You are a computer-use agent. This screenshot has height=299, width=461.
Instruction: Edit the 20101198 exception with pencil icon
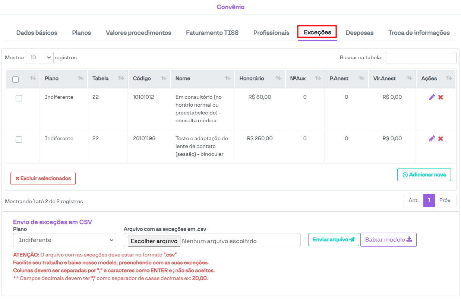(x=432, y=139)
